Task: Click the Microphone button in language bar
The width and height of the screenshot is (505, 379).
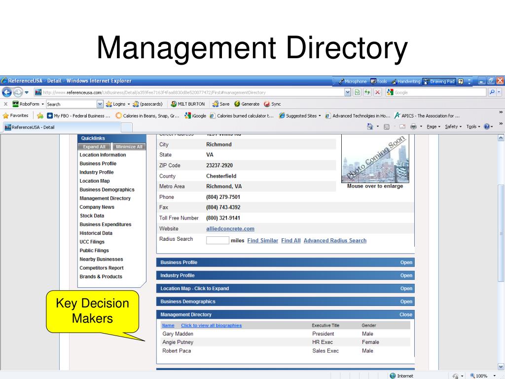Action: [x=352, y=81]
